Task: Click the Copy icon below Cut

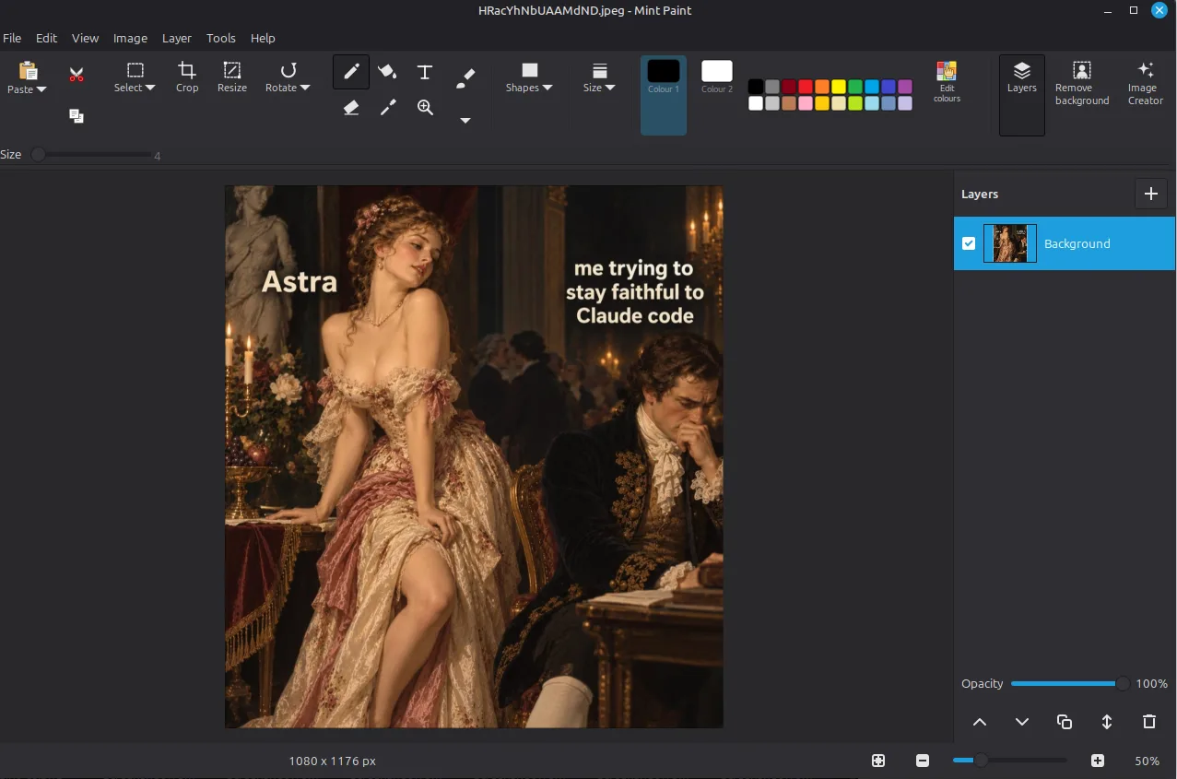Action: pyautogui.click(x=77, y=116)
